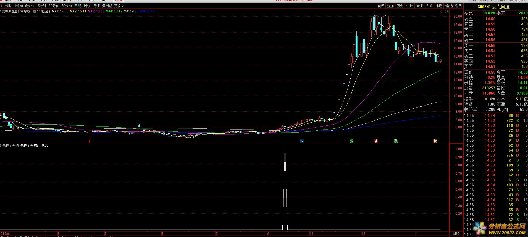This screenshot has width=528, height=237.
Task: Toggle the side panel icon near price axis
Action: coord(446,12)
